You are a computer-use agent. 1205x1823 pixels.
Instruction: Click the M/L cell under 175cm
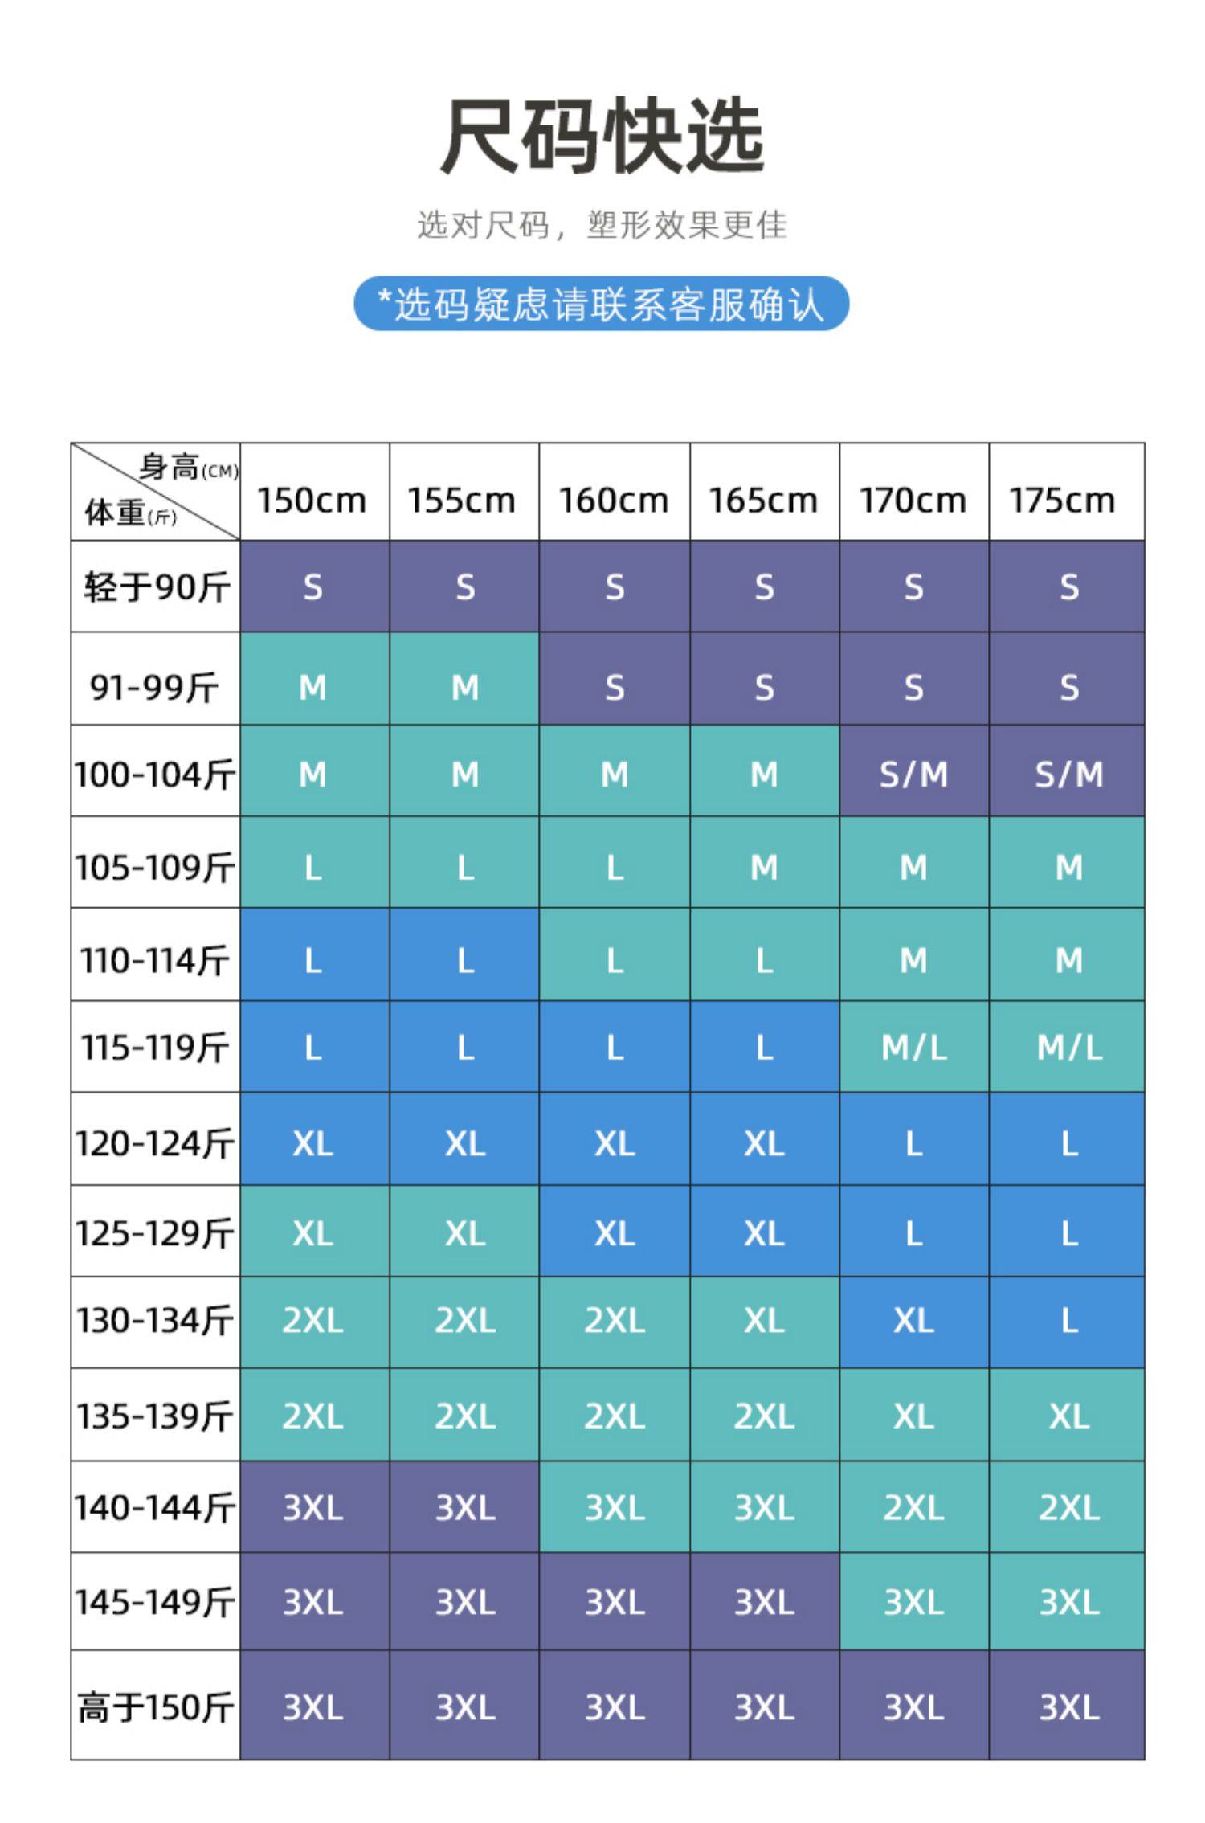click(1068, 1047)
